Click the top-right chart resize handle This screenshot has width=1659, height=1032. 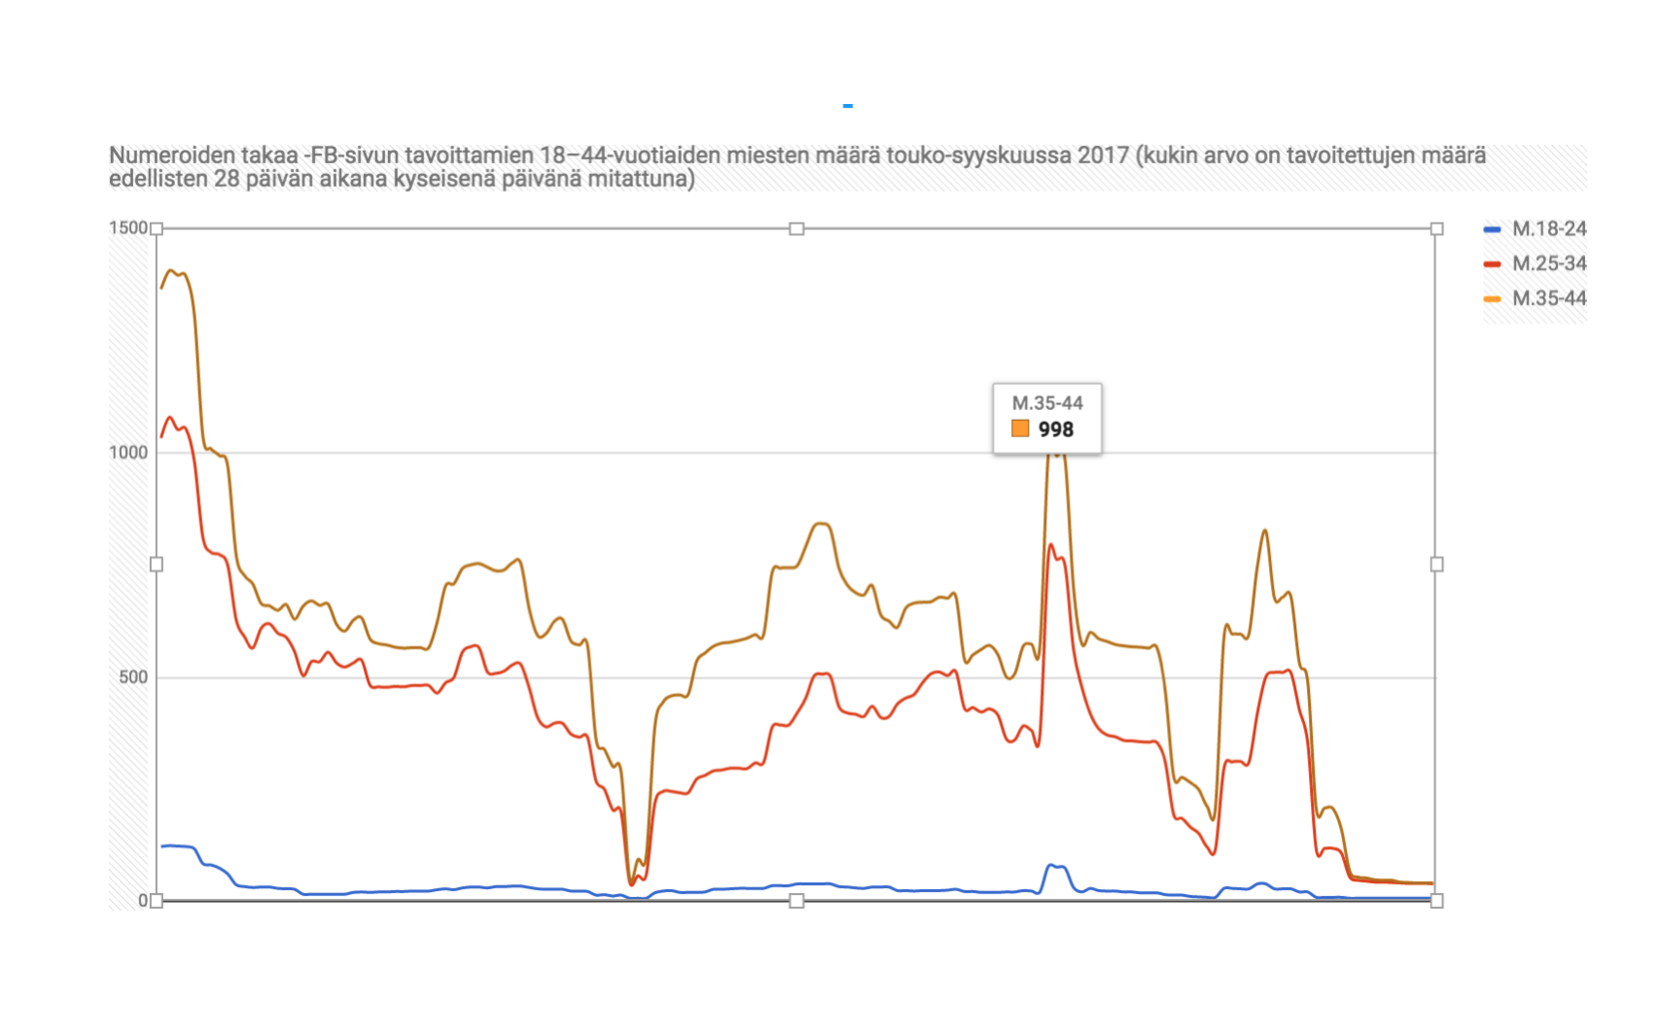pyautogui.click(x=1436, y=229)
